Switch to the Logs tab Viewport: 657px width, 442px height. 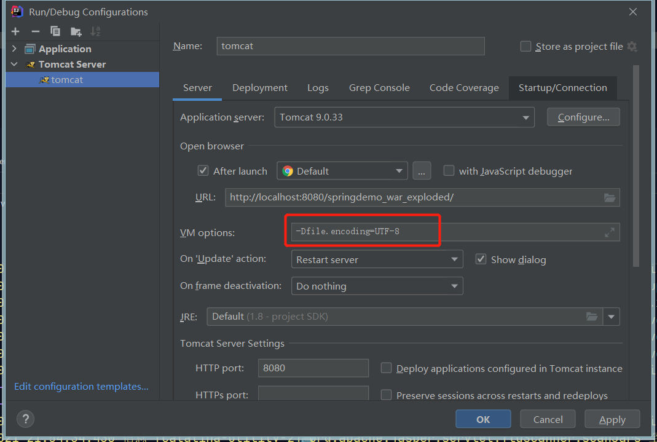pyautogui.click(x=318, y=88)
